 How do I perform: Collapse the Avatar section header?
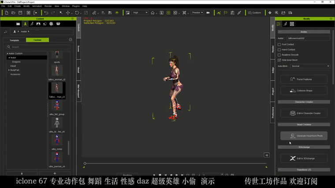[x=304, y=32]
